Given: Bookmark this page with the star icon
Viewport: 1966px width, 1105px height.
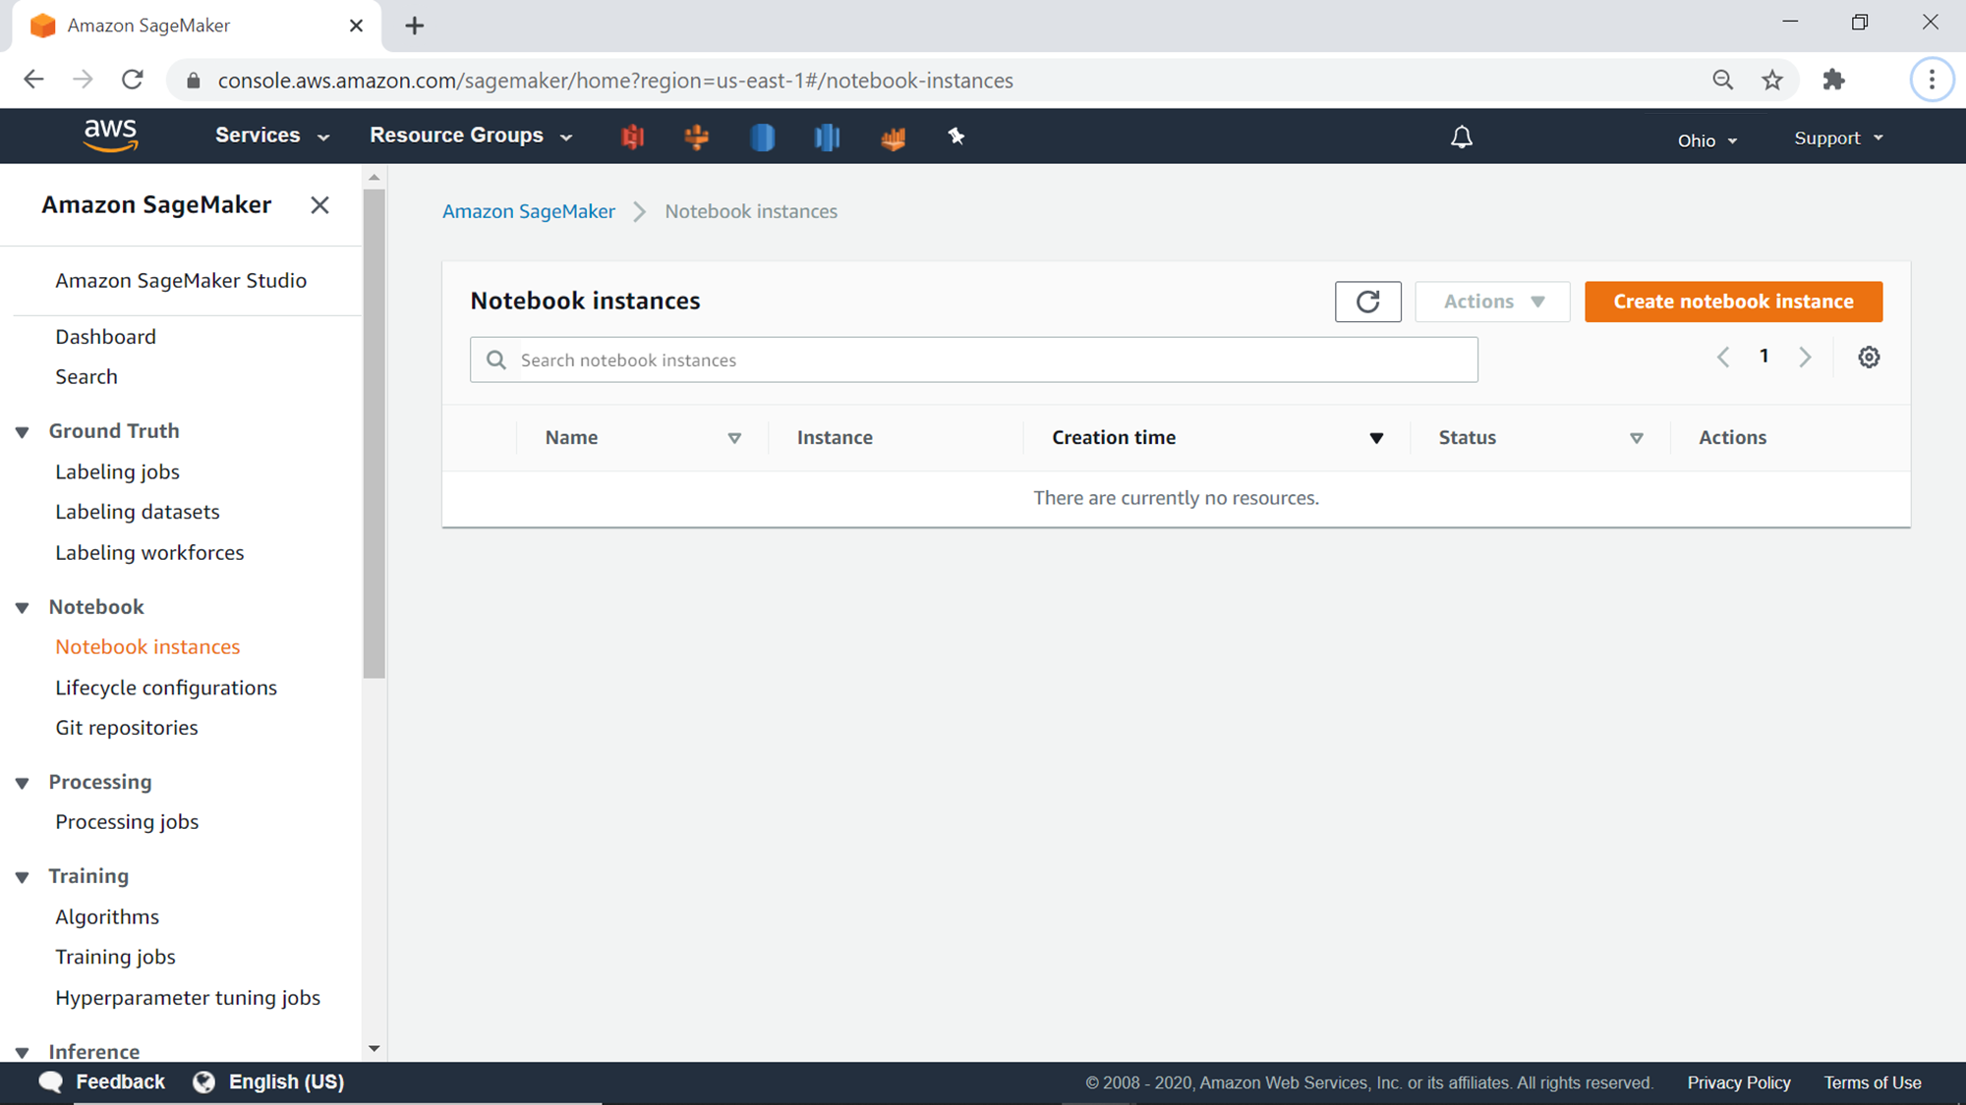Looking at the screenshot, I should [x=1772, y=81].
